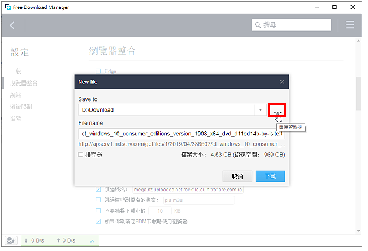Maximize the Free Download Manager window
The width and height of the screenshot is (368, 251).
click(x=335, y=7)
